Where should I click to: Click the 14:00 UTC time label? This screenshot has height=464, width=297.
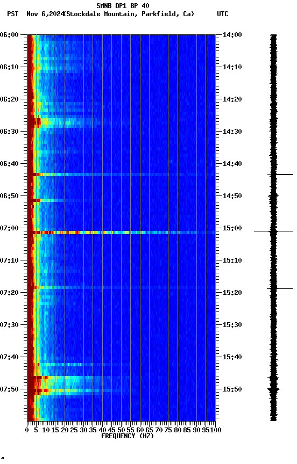(232, 35)
